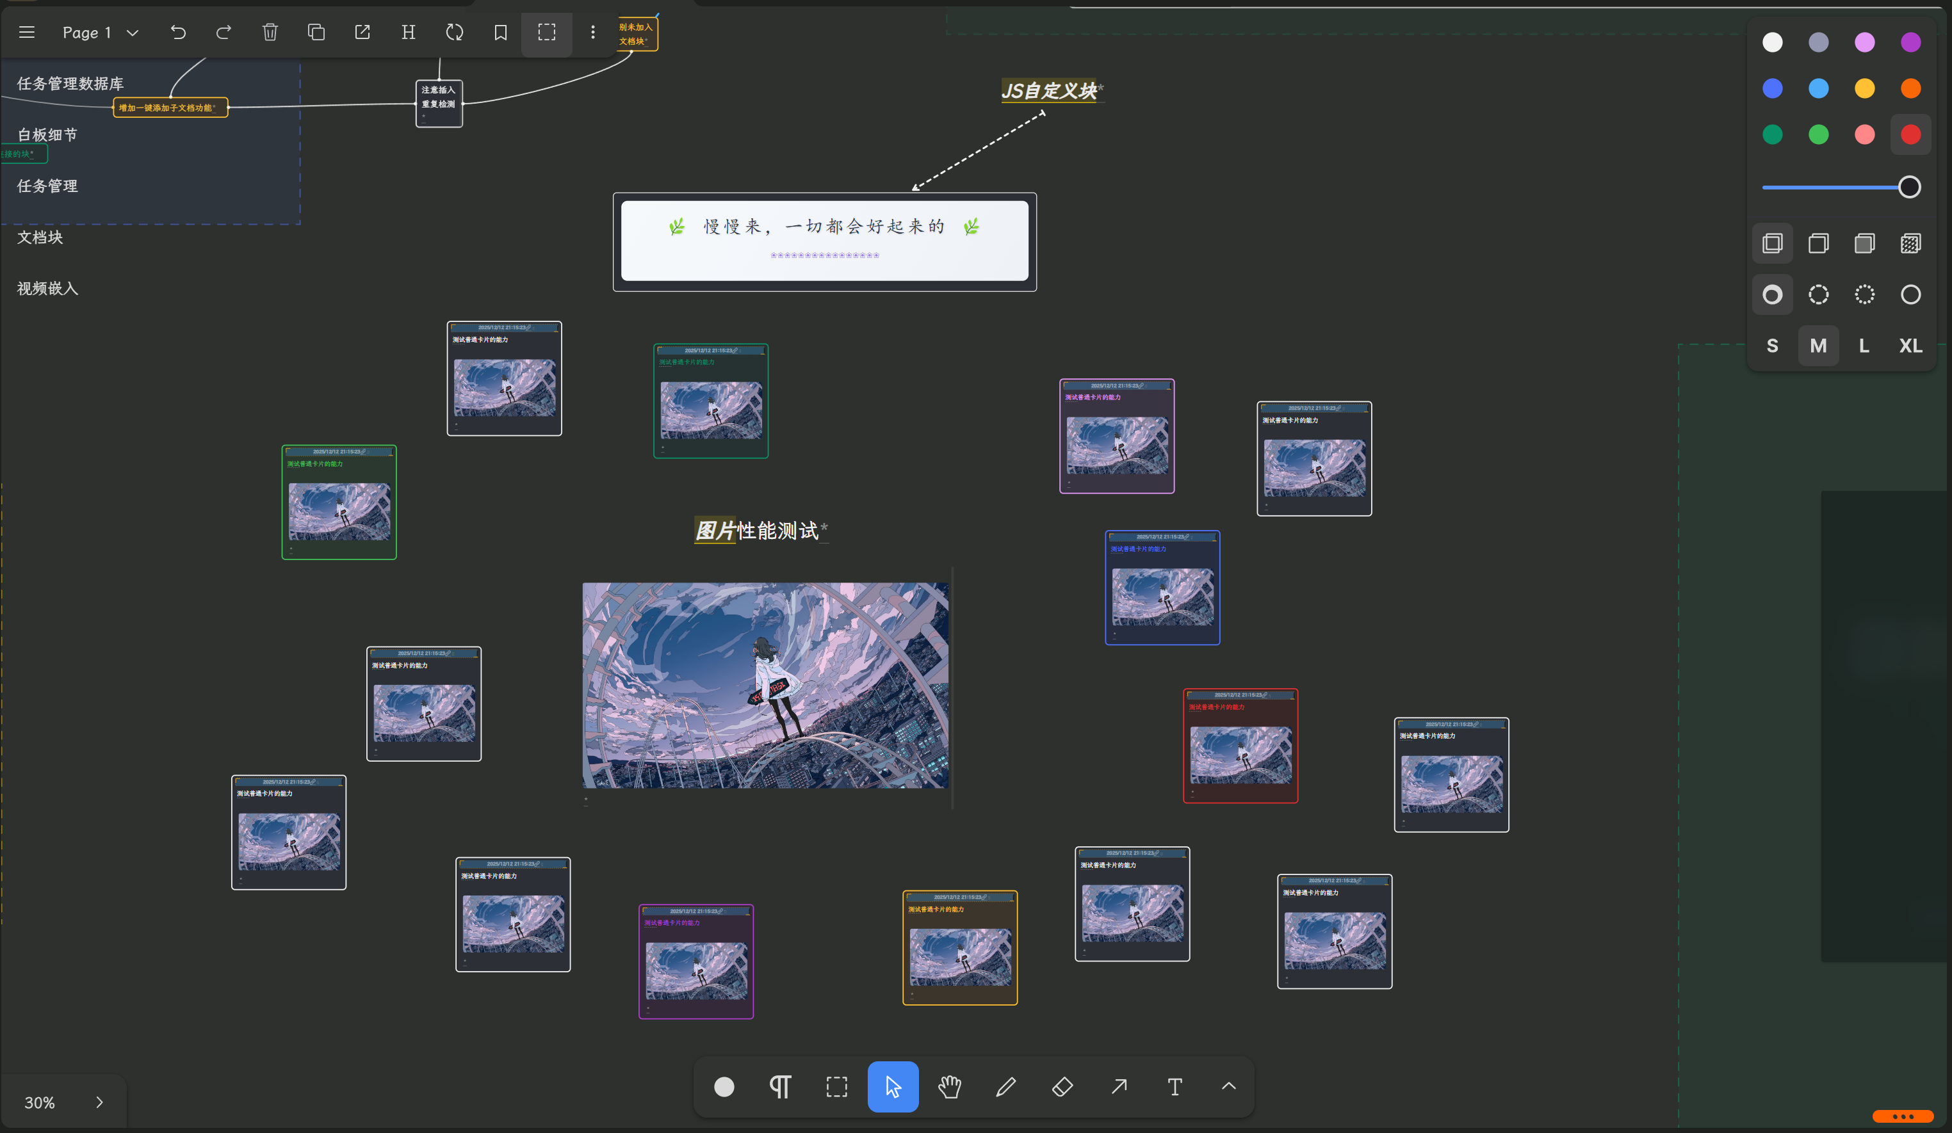Choose the dashed stroke style

coord(1818,294)
